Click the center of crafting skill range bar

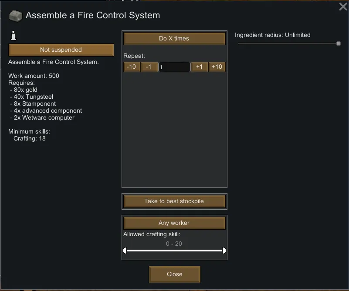pos(174,251)
